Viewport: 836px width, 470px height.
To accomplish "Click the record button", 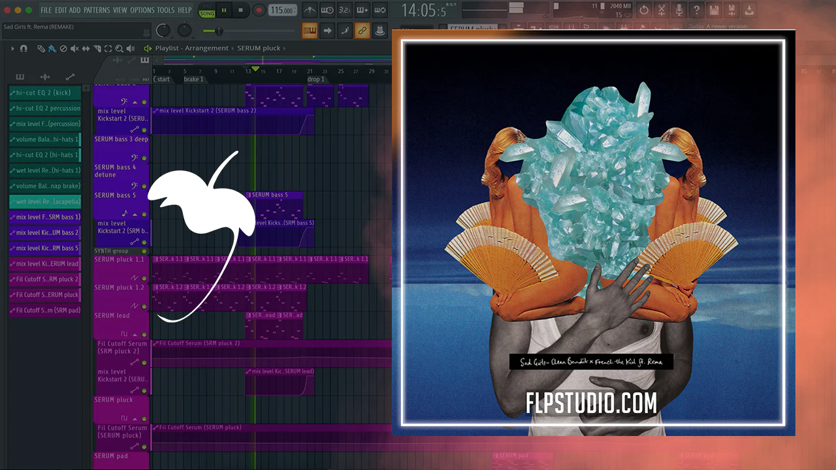I will 259,10.
